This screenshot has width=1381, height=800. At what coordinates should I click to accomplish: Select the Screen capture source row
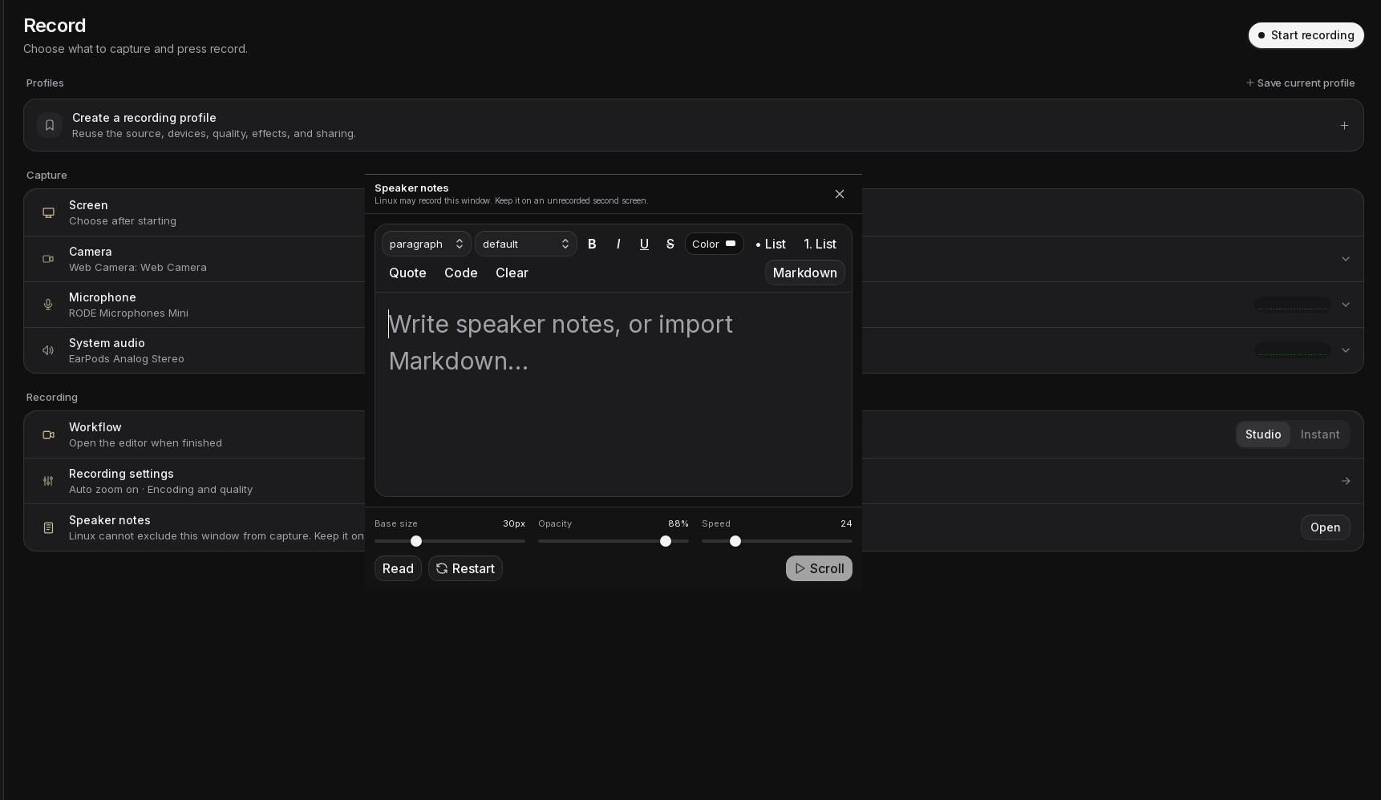[x=694, y=212]
